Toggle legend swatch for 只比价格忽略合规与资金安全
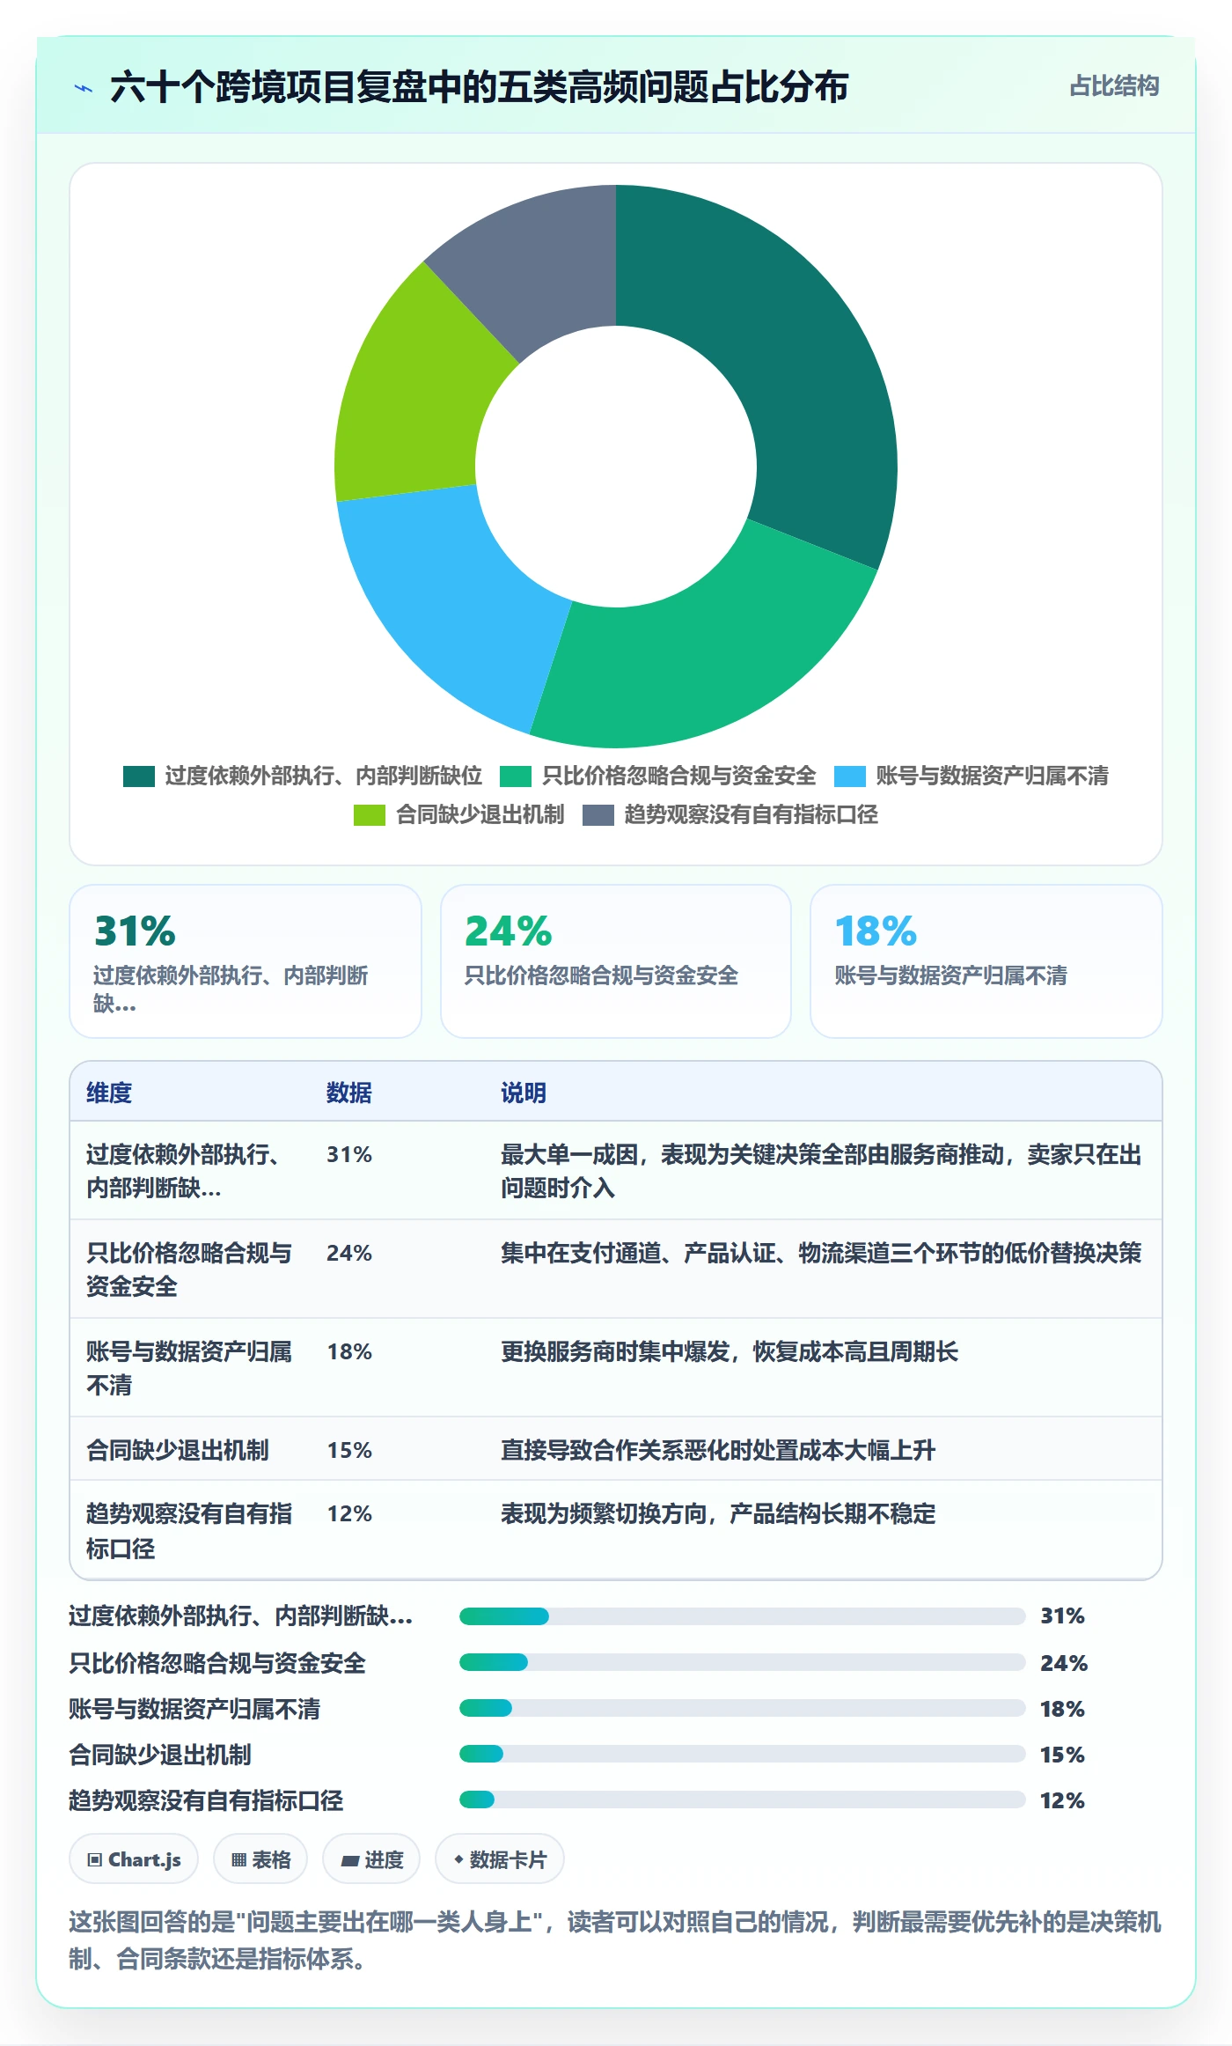The width and height of the screenshot is (1232, 2046). click(516, 776)
